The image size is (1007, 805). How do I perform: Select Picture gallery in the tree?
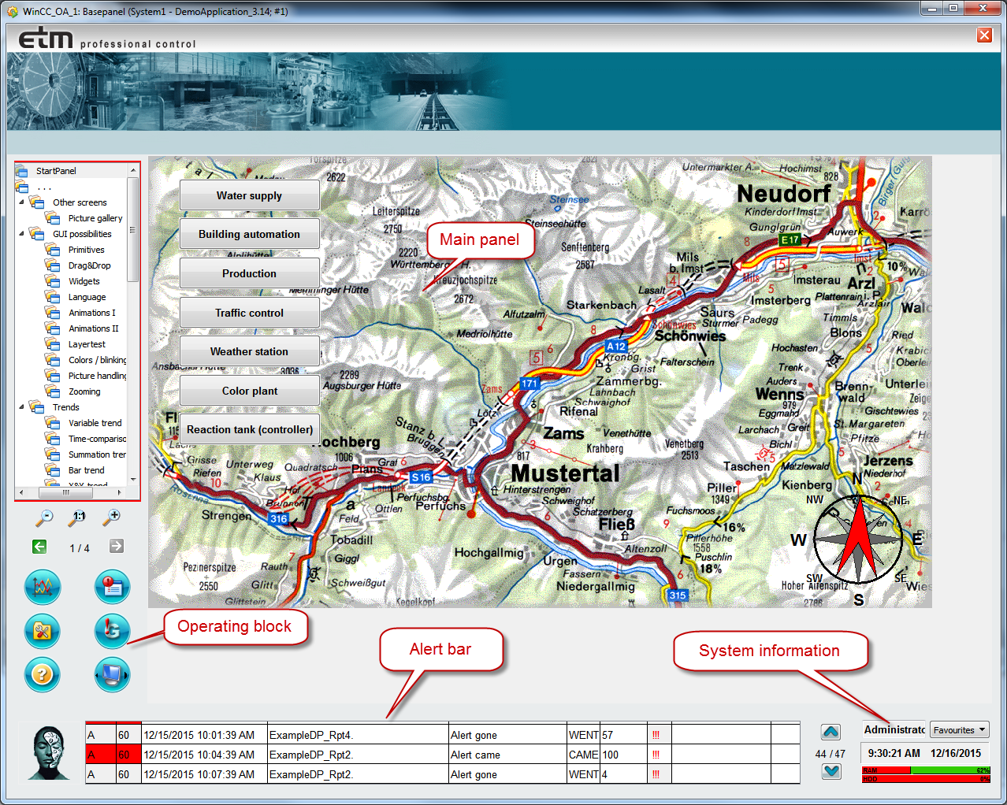(x=95, y=218)
